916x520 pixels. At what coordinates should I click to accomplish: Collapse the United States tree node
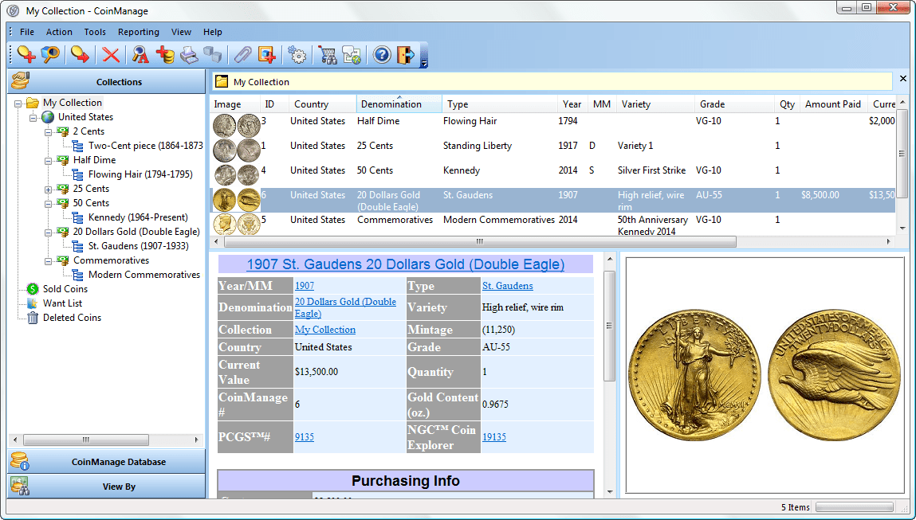[x=33, y=117]
